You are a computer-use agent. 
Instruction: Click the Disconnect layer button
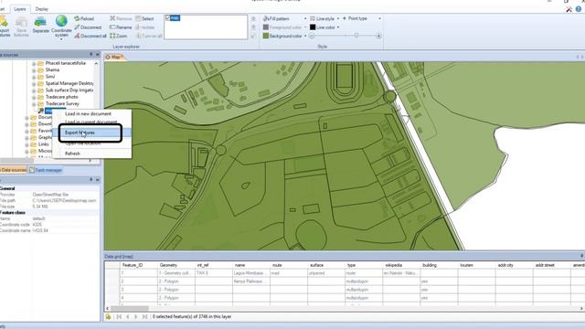click(x=88, y=27)
